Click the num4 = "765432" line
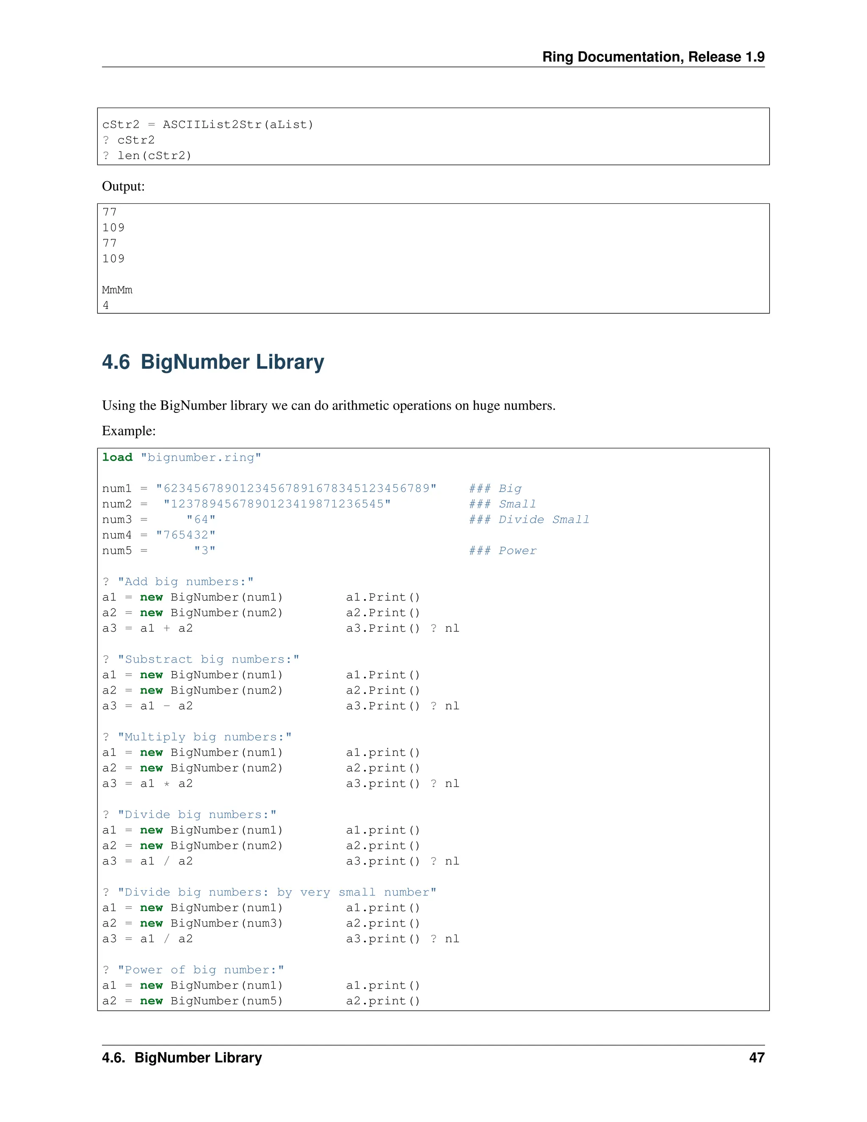This screenshot has height=1122, width=867. 159,535
